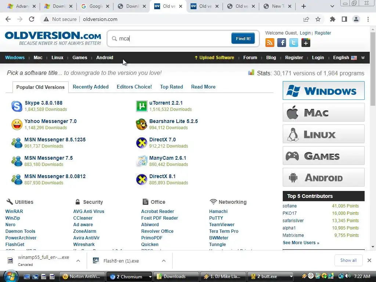Viewport: 376px width, 282px height.
Task: Close the downloads bar
Action: (369, 260)
